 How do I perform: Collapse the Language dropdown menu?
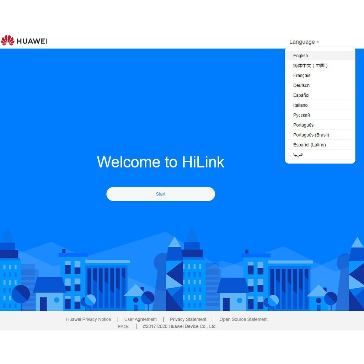(304, 42)
